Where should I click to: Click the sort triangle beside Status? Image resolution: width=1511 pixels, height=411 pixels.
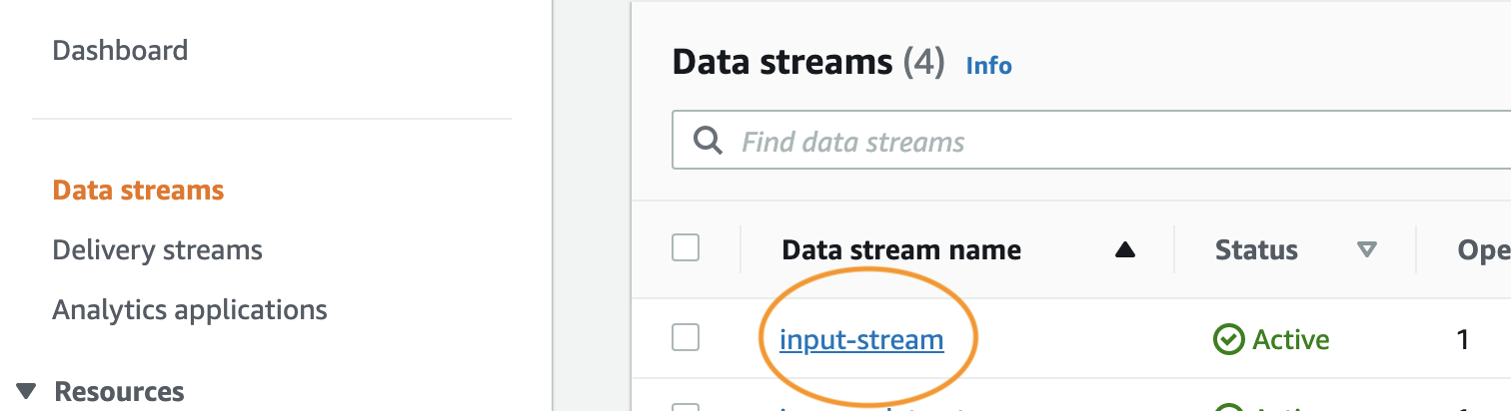[1367, 250]
